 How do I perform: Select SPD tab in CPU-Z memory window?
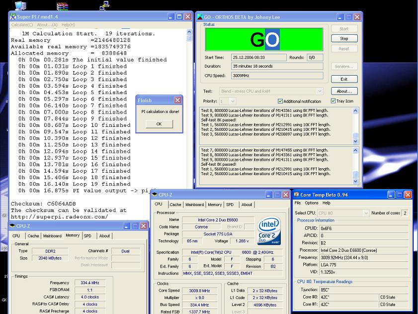[87, 236]
